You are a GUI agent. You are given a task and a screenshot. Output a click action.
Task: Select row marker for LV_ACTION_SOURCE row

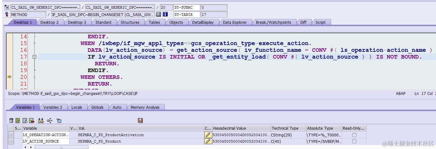click(x=11, y=141)
